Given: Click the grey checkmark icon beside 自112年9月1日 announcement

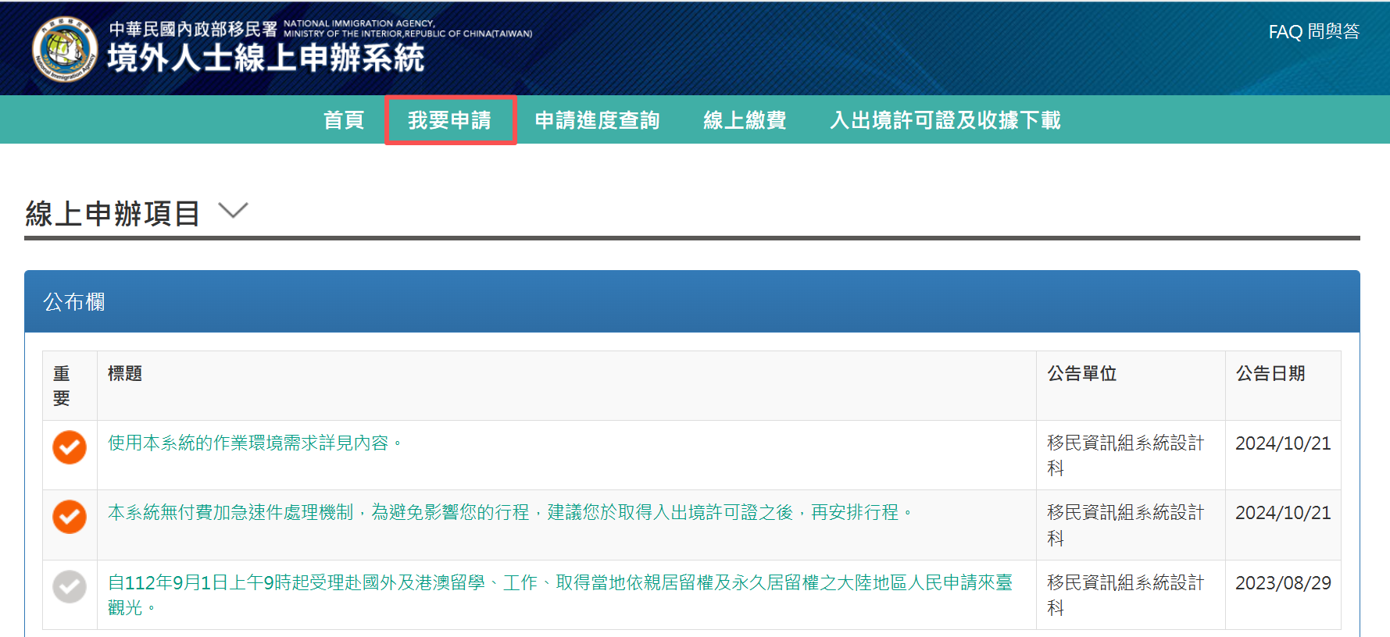Looking at the screenshot, I should click(x=70, y=587).
